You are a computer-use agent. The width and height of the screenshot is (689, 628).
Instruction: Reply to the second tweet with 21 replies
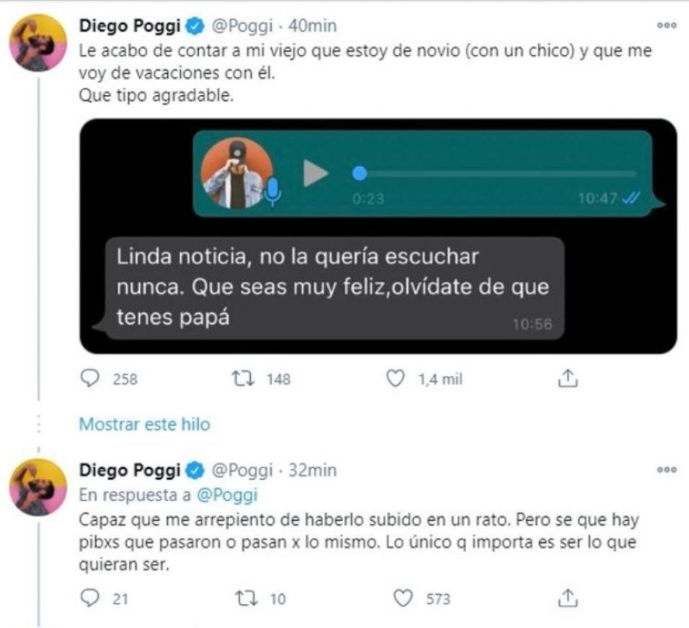point(90,598)
